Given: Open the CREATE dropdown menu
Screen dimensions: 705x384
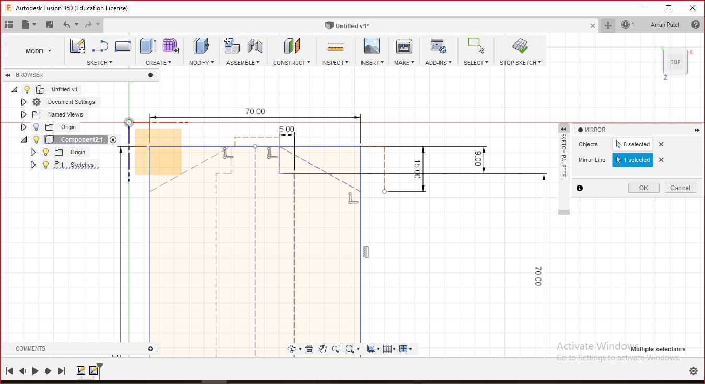Looking at the screenshot, I should point(159,63).
